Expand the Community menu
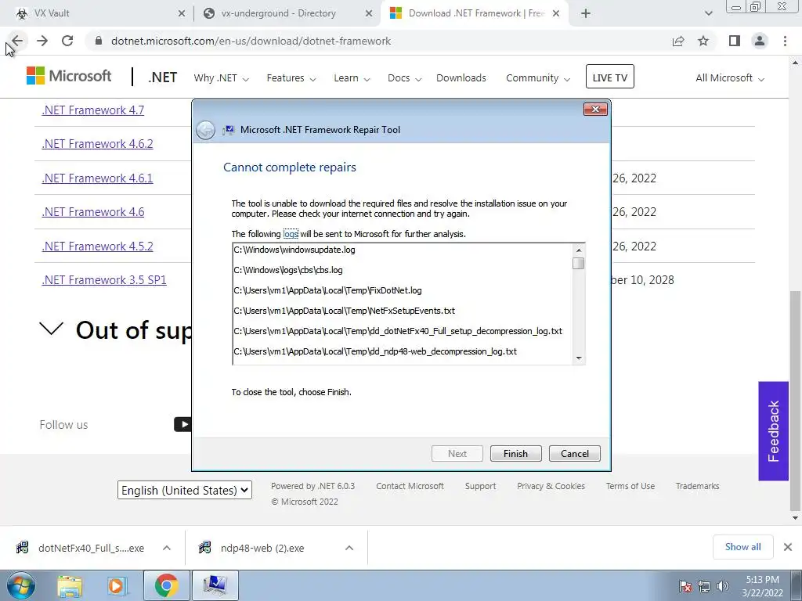 [x=537, y=78]
